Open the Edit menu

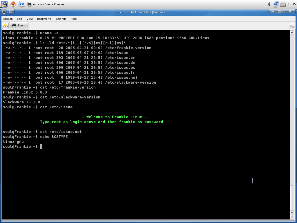19,19
